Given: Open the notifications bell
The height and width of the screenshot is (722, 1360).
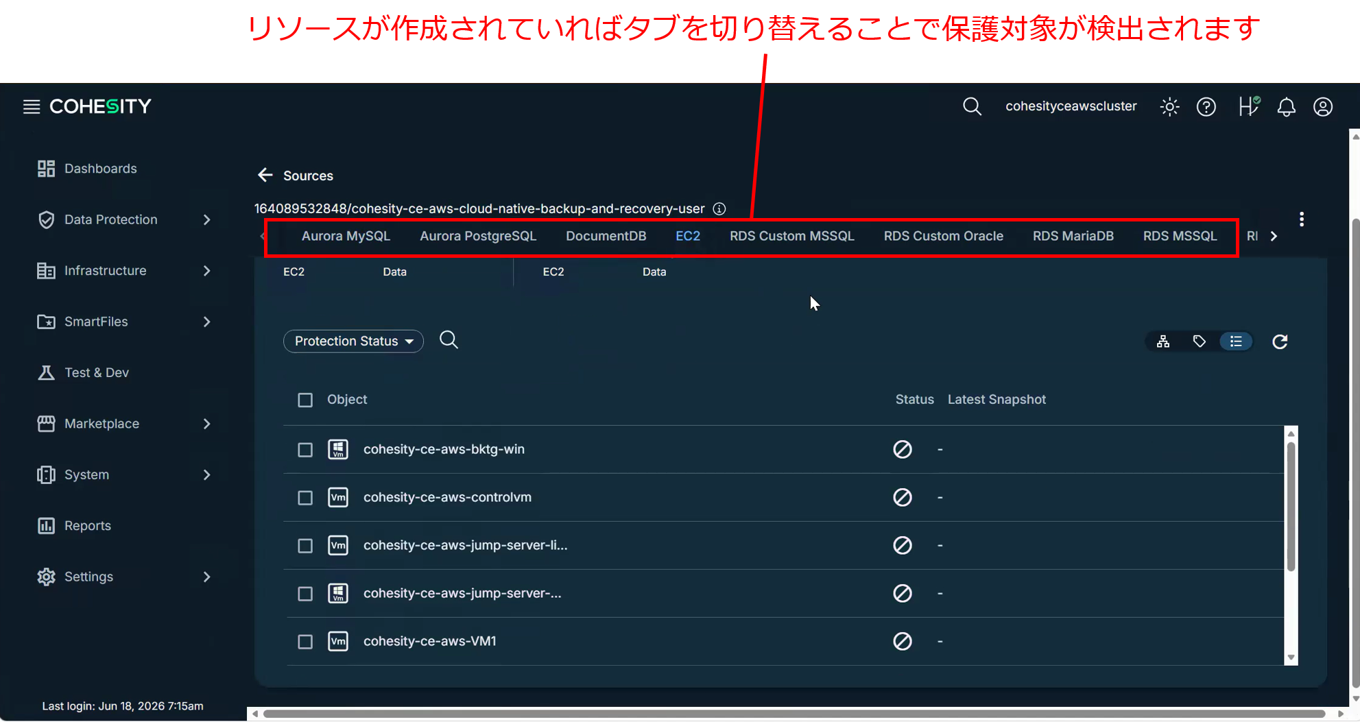Looking at the screenshot, I should [1286, 107].
